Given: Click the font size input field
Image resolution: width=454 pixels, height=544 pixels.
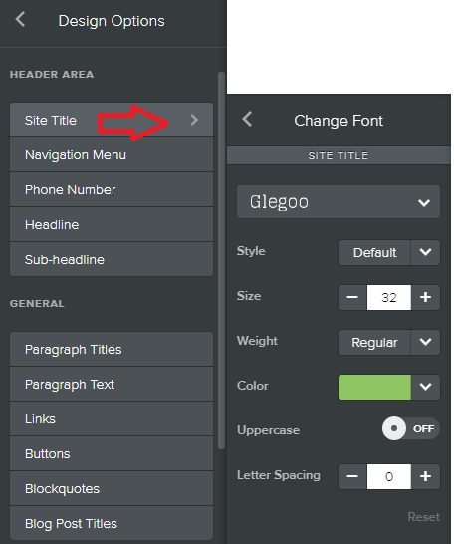Looking at the screenshot, I should click(x=389, y=297).
